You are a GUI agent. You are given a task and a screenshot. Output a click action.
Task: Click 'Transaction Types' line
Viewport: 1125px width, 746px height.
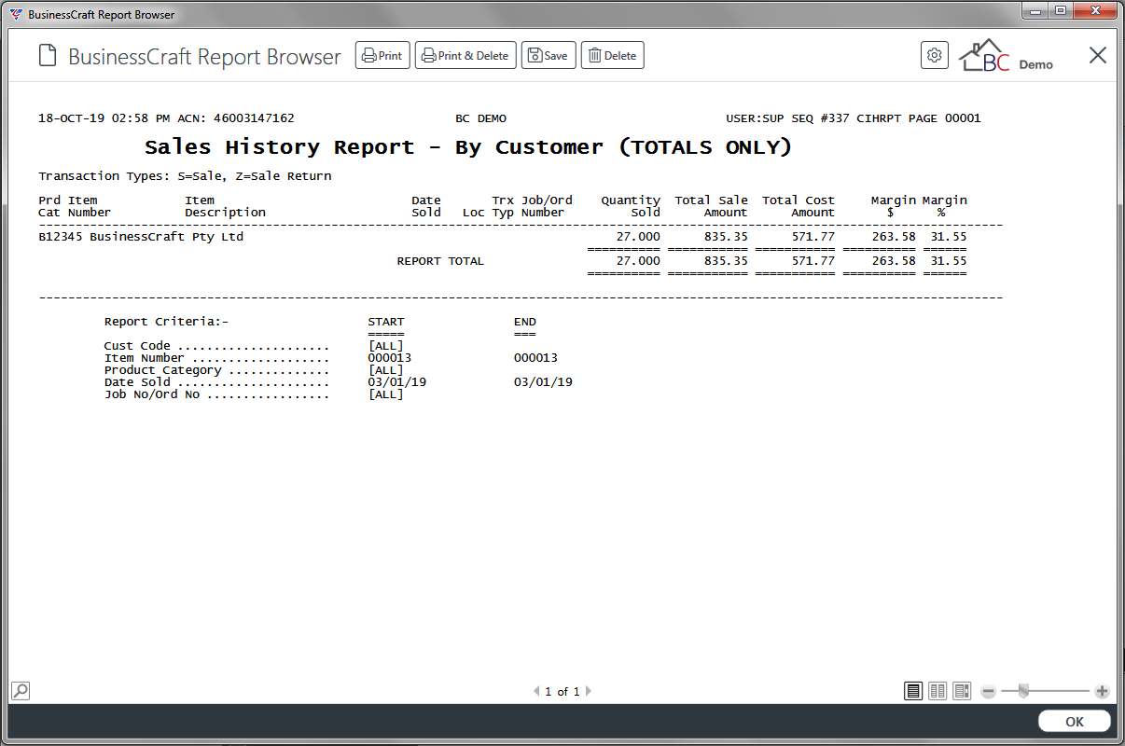point(185,176)
